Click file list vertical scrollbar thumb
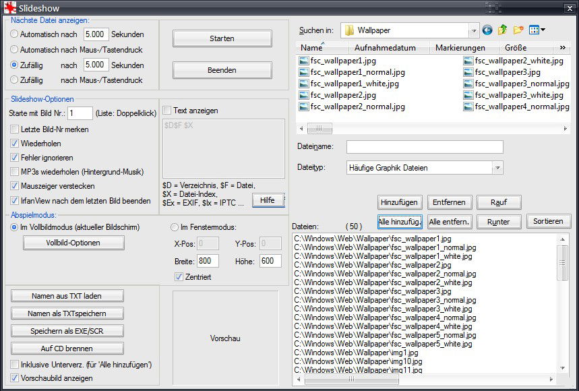The width and height of the screenshot is (579, 391). click(562, 262)
